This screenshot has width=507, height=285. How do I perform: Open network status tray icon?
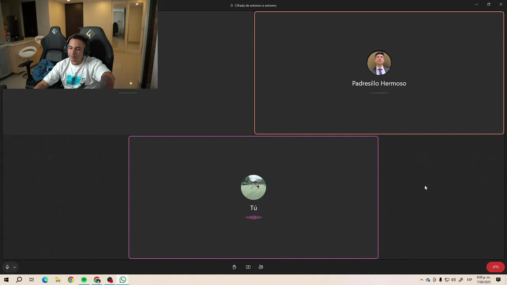coord(447,280)
